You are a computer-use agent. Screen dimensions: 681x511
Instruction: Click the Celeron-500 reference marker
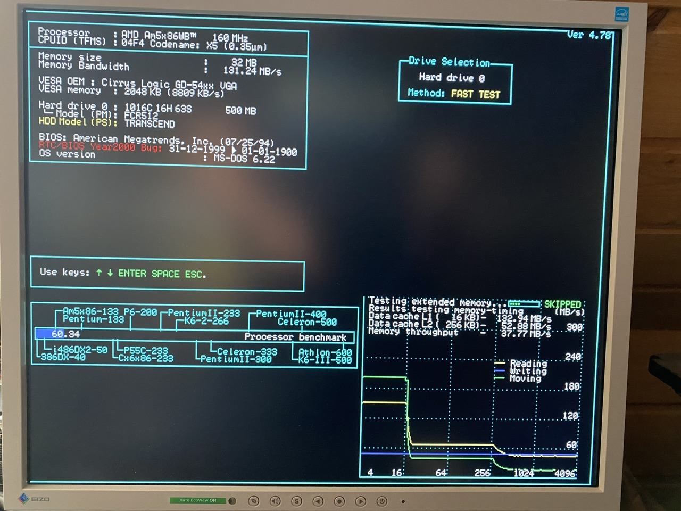tap(307, 322)
